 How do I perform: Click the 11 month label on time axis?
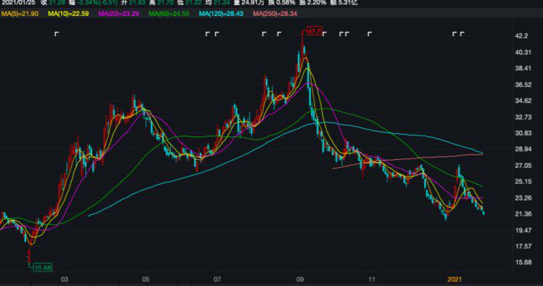pos(372,279)
